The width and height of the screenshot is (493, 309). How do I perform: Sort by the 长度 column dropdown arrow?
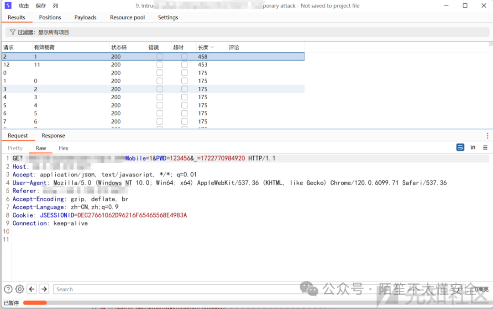point(213,47)
